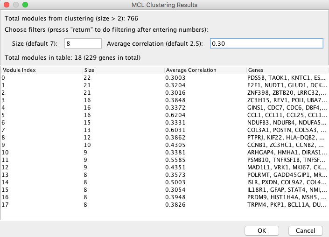Focus the Size filter input field

[x=83, y=43]
